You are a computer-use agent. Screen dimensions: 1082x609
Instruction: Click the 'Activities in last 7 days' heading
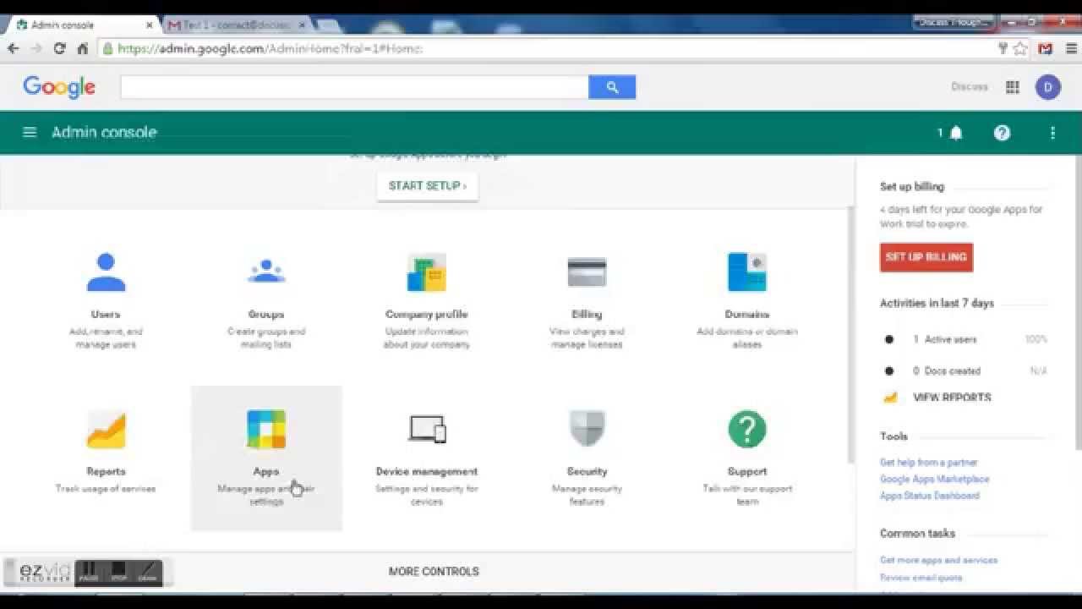click(x=937, y=304)
